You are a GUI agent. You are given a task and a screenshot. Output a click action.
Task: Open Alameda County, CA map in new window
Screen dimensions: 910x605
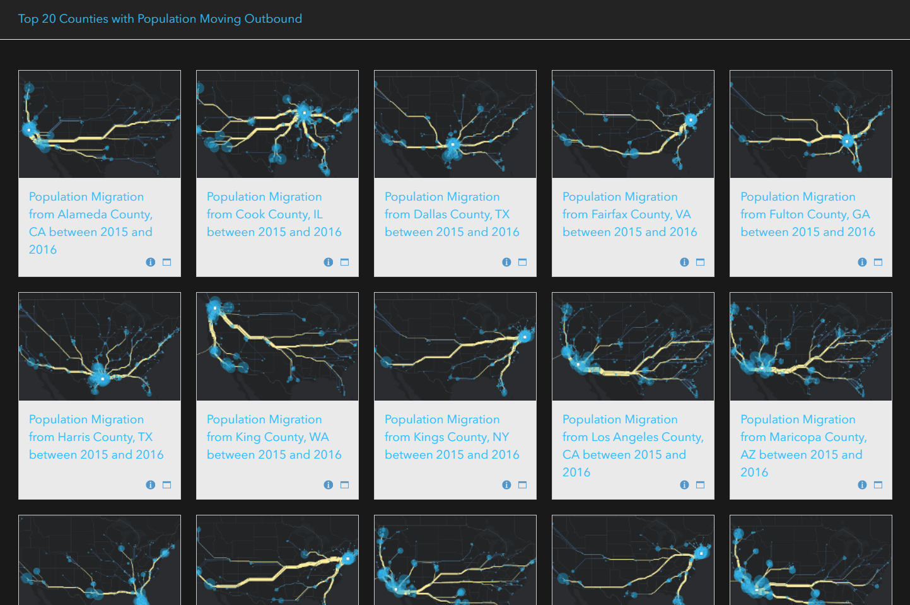coord(167,262)
